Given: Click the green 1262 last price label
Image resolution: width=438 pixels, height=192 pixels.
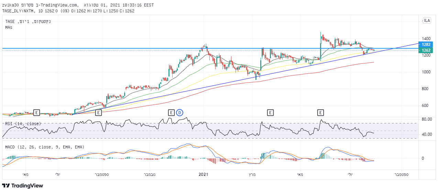Looking at the screenshot, I should [426, 50].
